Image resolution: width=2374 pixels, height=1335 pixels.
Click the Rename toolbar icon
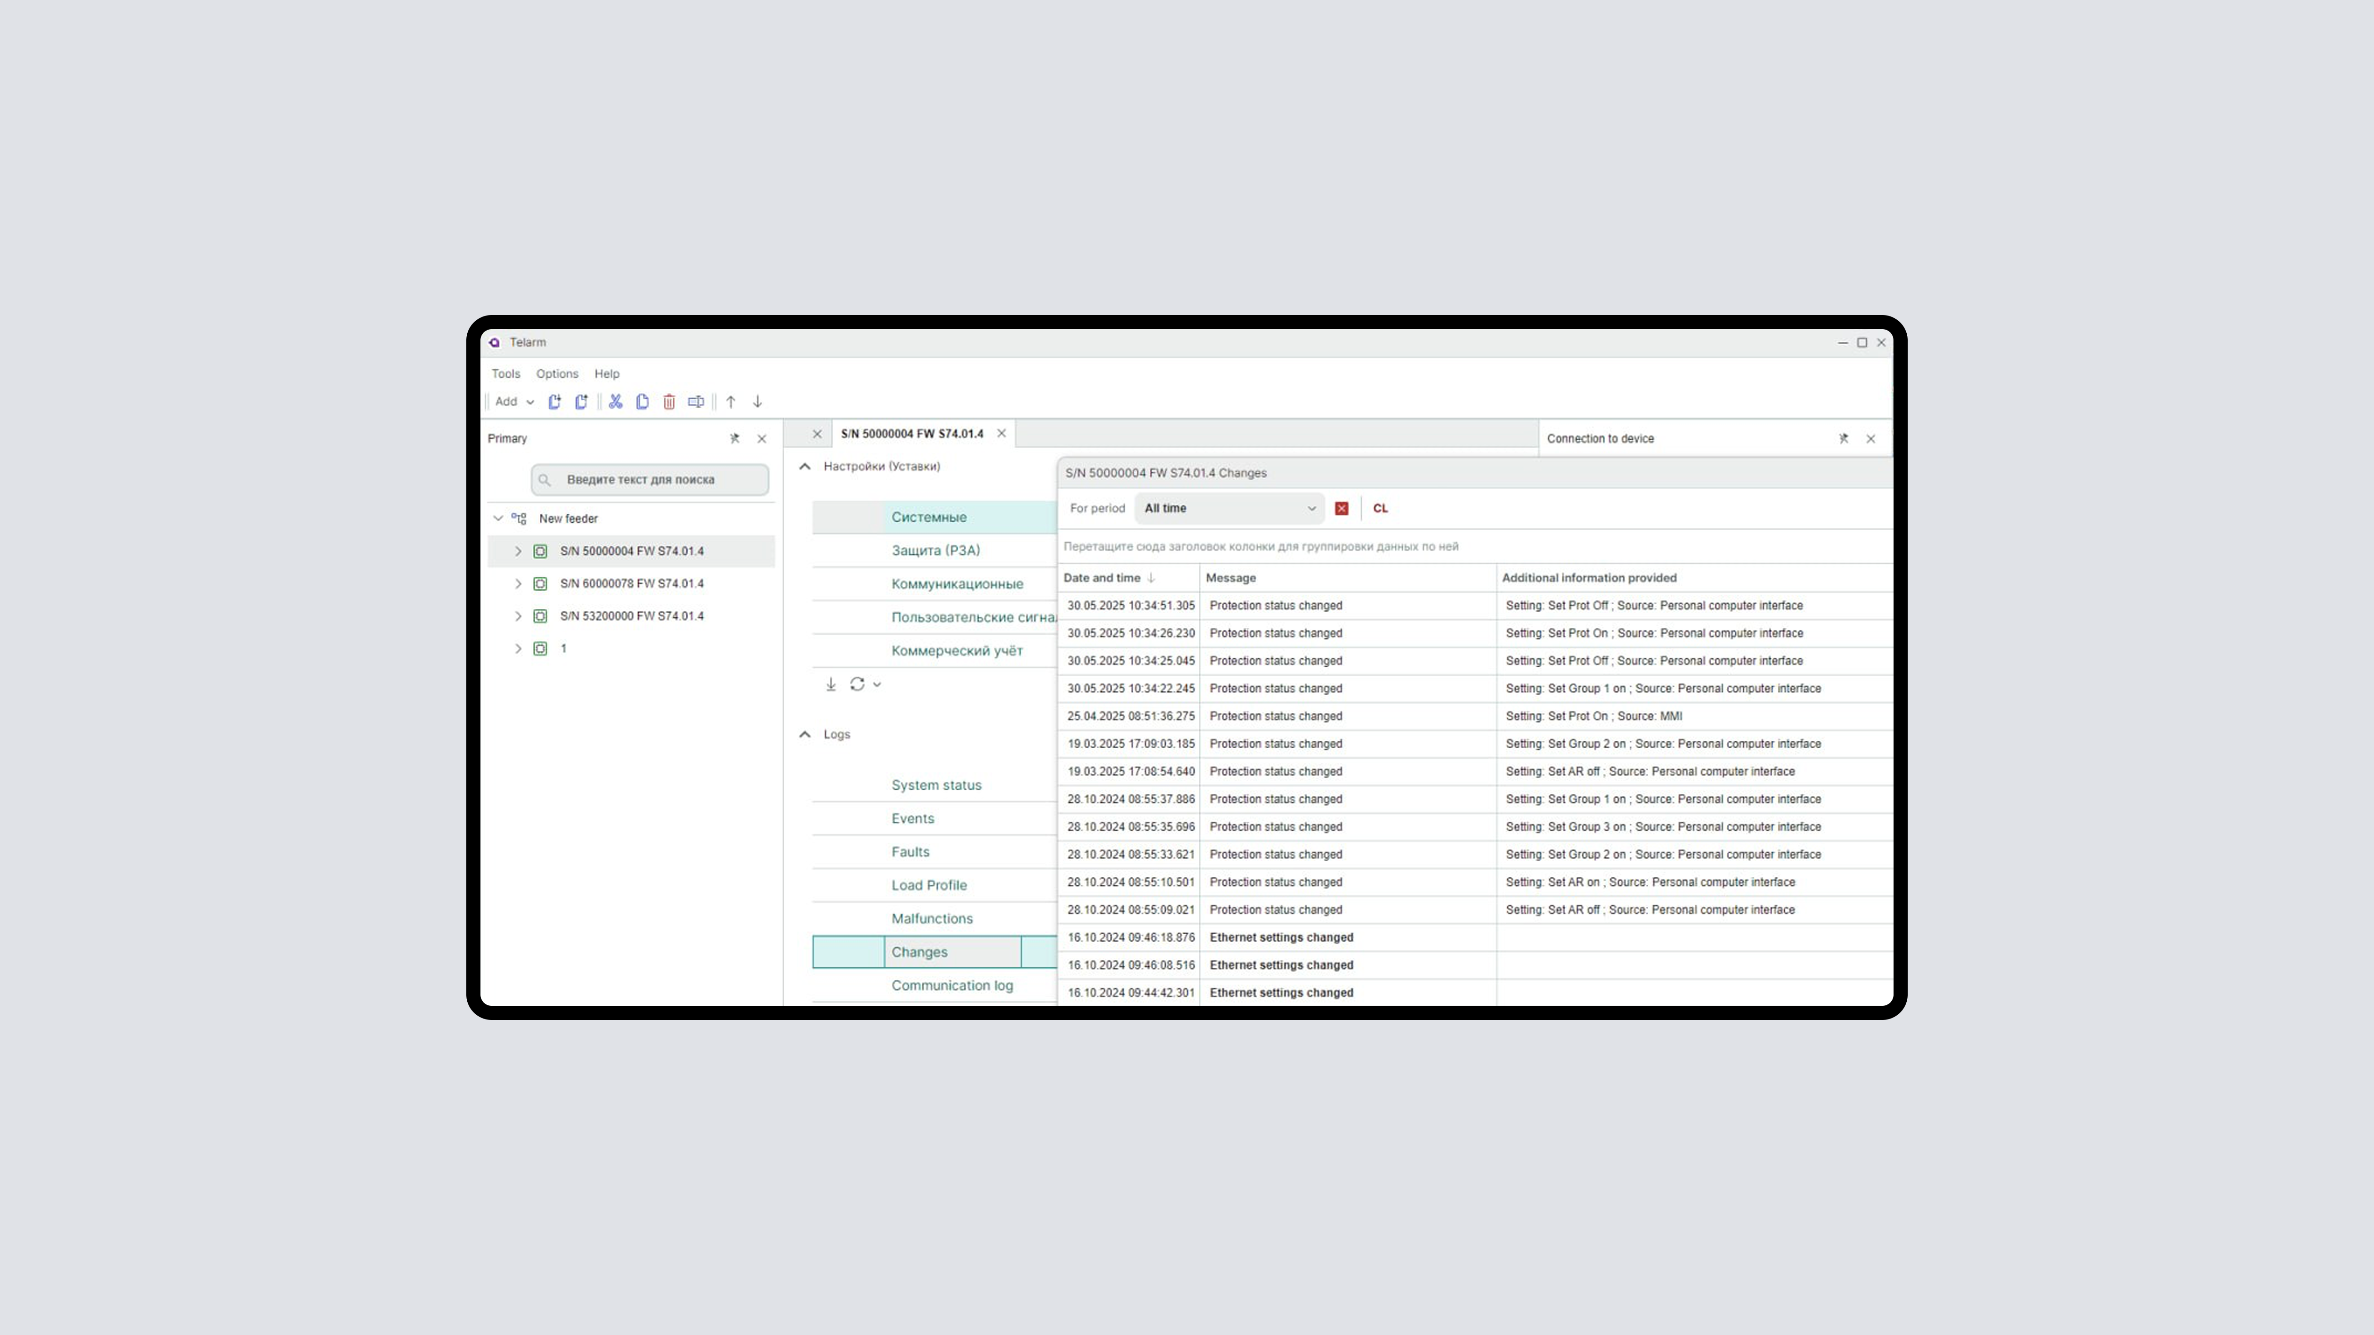696,402
